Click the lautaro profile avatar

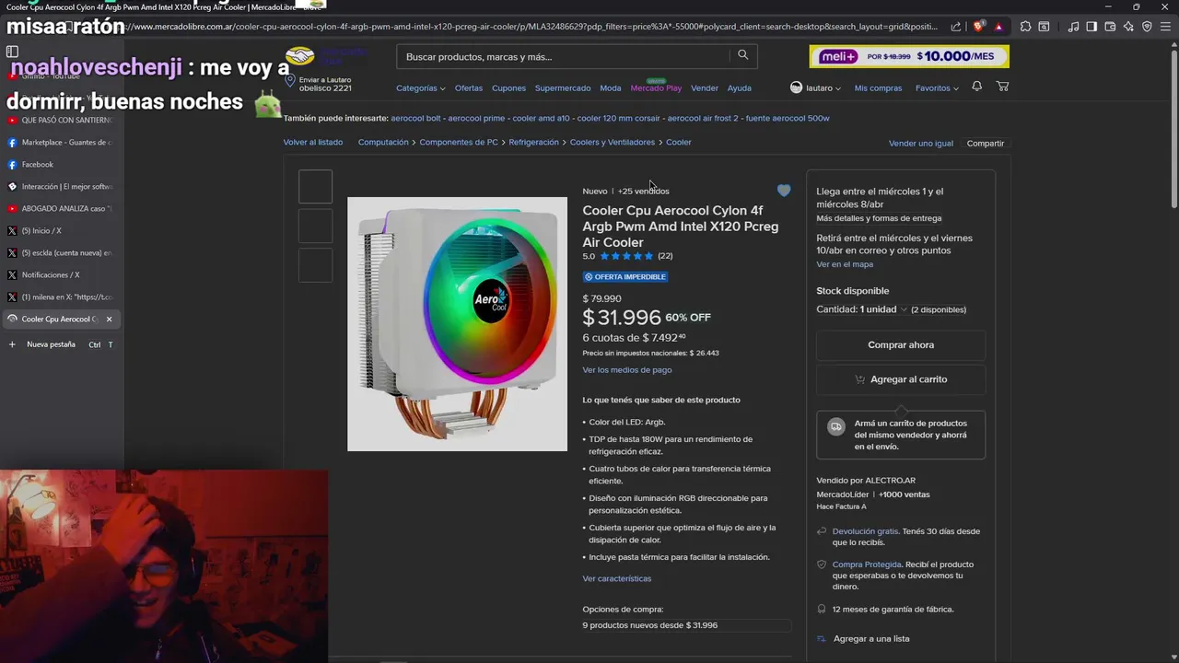tap(796, 87)
